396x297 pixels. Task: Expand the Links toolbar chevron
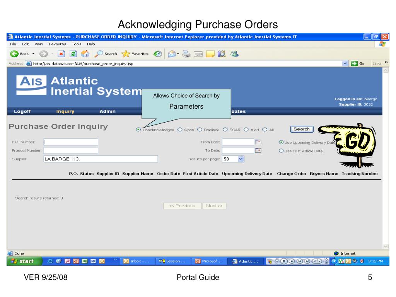click(386, 62)
